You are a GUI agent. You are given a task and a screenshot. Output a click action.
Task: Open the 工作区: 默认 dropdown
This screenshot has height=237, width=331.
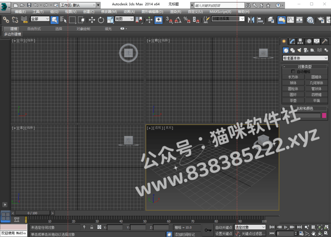(x=78, y=5)
